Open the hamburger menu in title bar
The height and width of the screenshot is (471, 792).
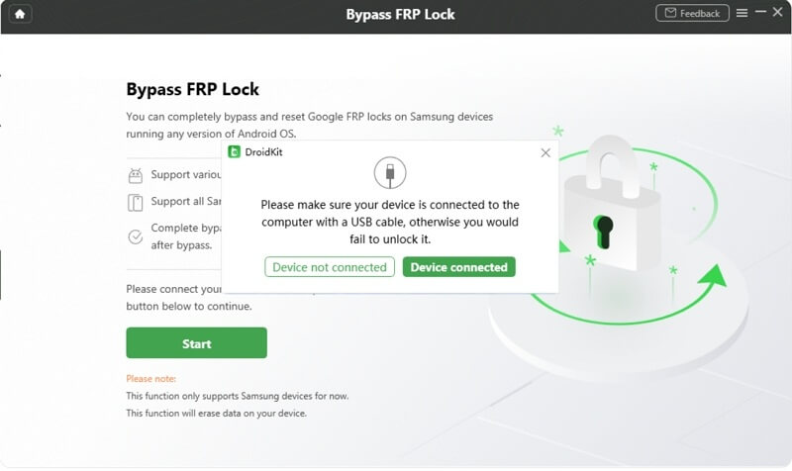(742, 13)
